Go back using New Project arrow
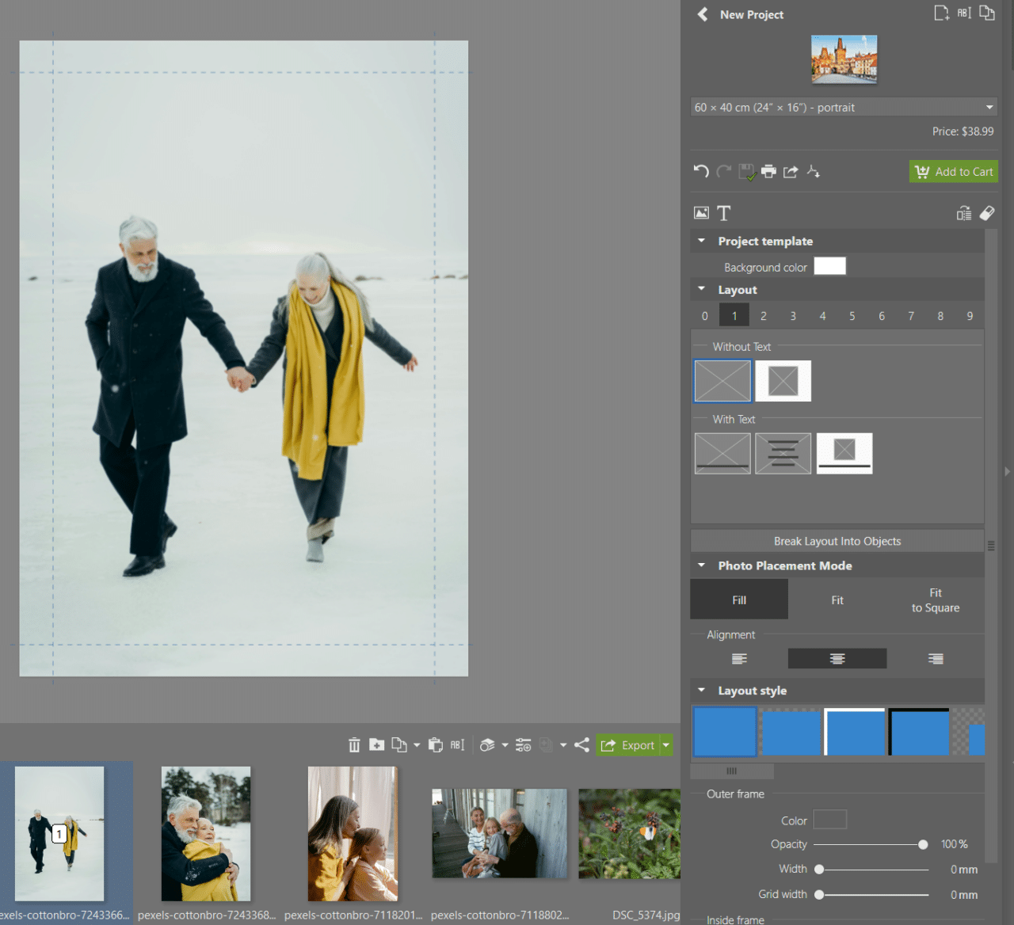Image resolution: width=1014 pixels, height=925 pixels. (702, 14)
